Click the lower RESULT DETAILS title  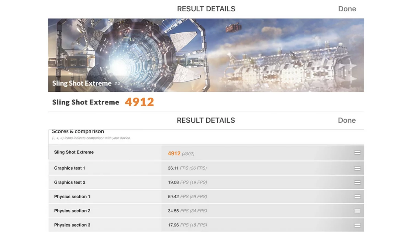click(x=206, y=120)
